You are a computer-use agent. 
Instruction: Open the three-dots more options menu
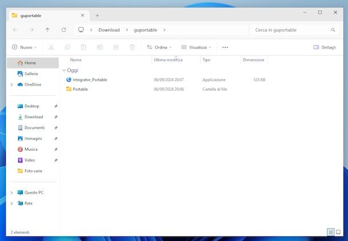[225, 47]
